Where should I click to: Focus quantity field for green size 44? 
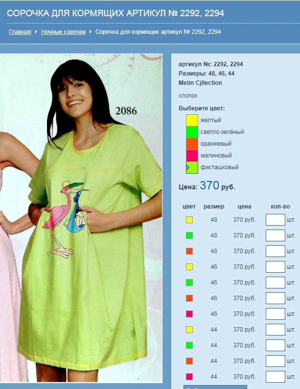pos(276,345)
